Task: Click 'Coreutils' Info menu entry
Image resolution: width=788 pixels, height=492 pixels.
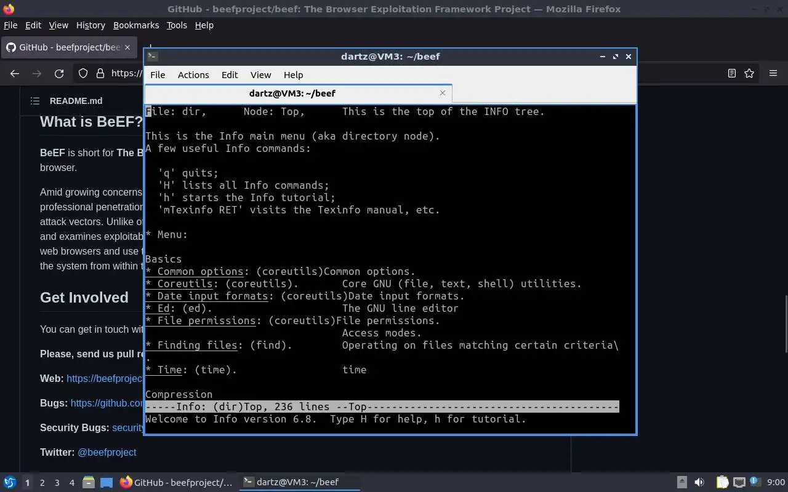Action: tap(185, 284)
